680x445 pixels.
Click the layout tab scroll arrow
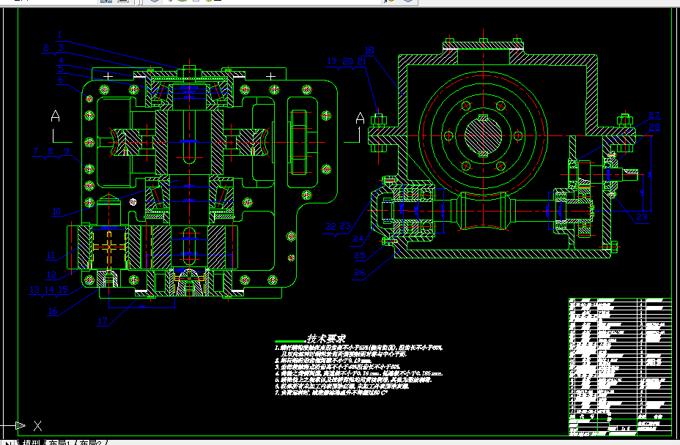pyautogui.click(x=9, y=442)
